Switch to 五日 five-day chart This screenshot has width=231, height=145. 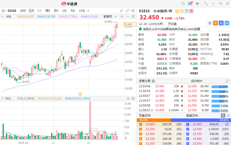[31, 11]
